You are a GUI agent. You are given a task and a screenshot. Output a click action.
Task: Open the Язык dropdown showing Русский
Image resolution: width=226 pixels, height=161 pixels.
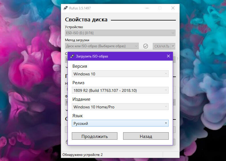point(120,123)
